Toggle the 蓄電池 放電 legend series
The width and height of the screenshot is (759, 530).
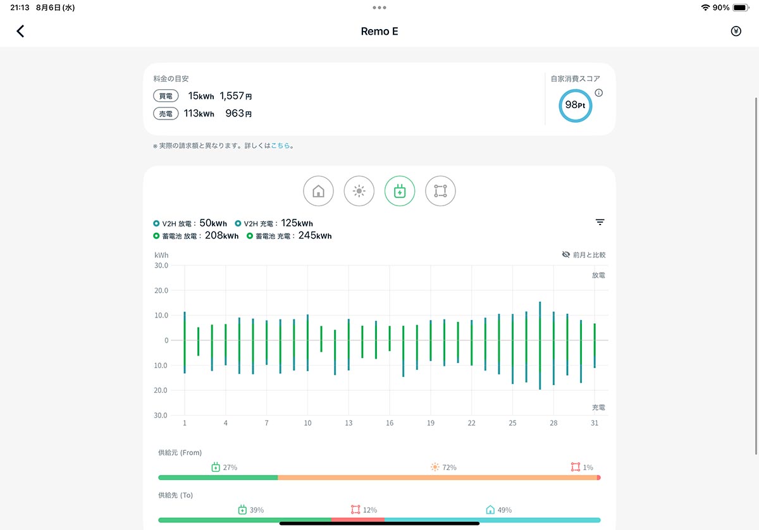click(196, 236)
